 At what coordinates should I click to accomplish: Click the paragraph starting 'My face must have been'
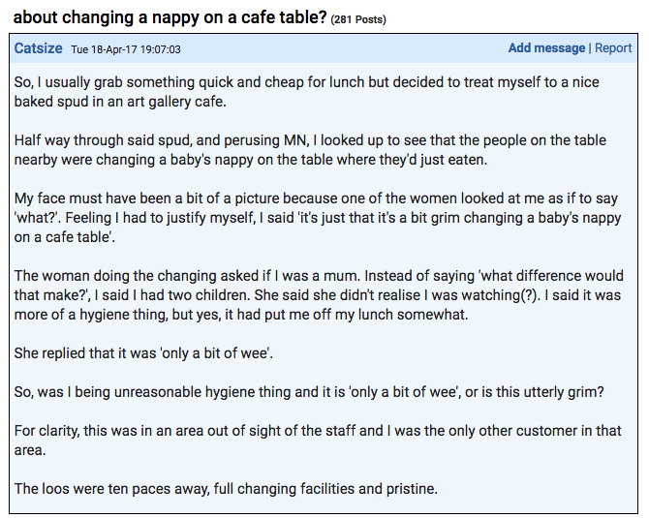[318, 218]
